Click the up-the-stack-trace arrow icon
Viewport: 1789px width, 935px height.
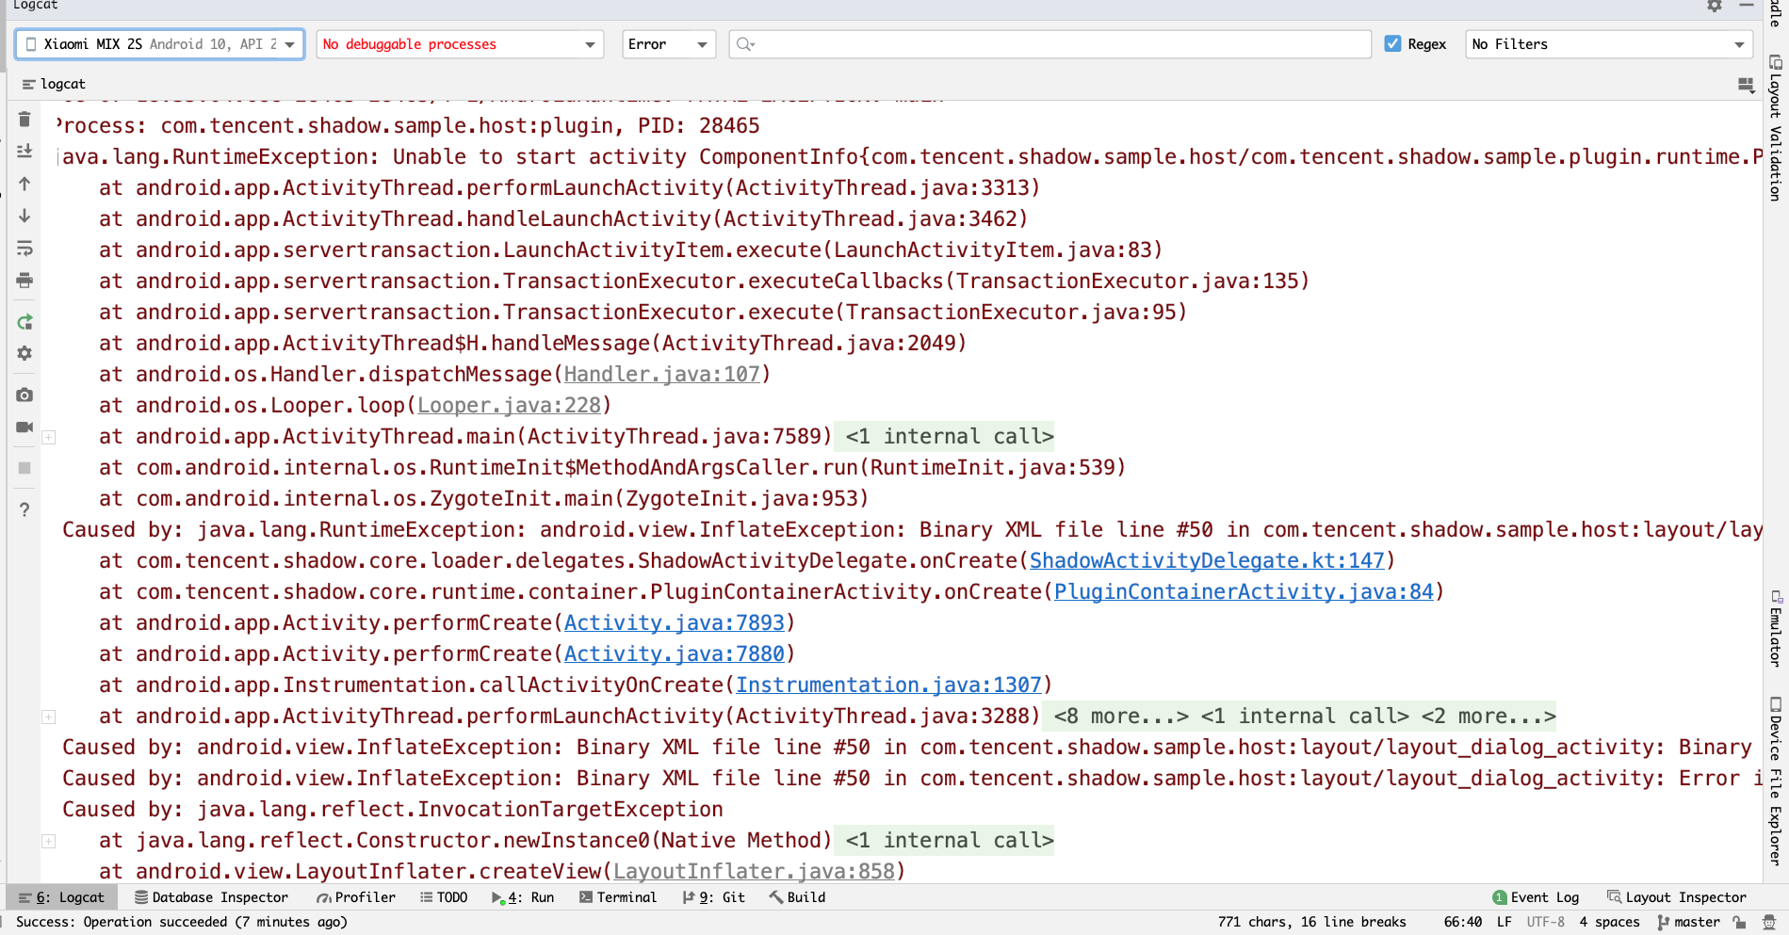pos(24,185)
